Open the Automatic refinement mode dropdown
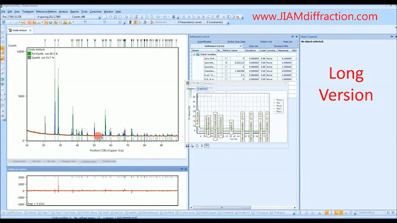Image resolution: width=397 pixels, height=223 pixels. click(174, 22)
